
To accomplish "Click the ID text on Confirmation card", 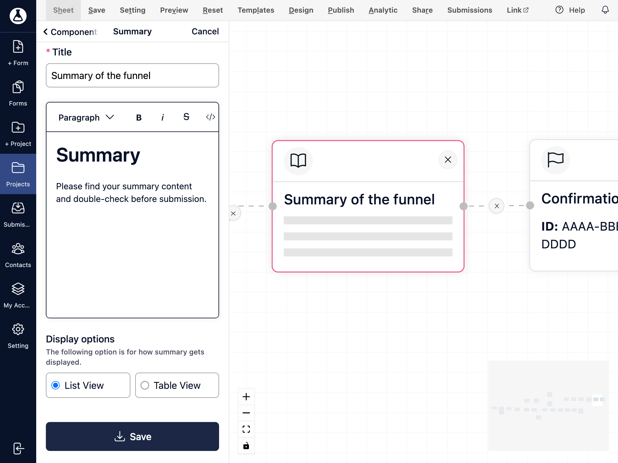I will (x=580, y=235).
